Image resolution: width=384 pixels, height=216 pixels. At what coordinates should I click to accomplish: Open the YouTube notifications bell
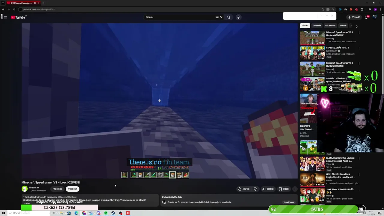pyautogui.click(x=366, y=17)
